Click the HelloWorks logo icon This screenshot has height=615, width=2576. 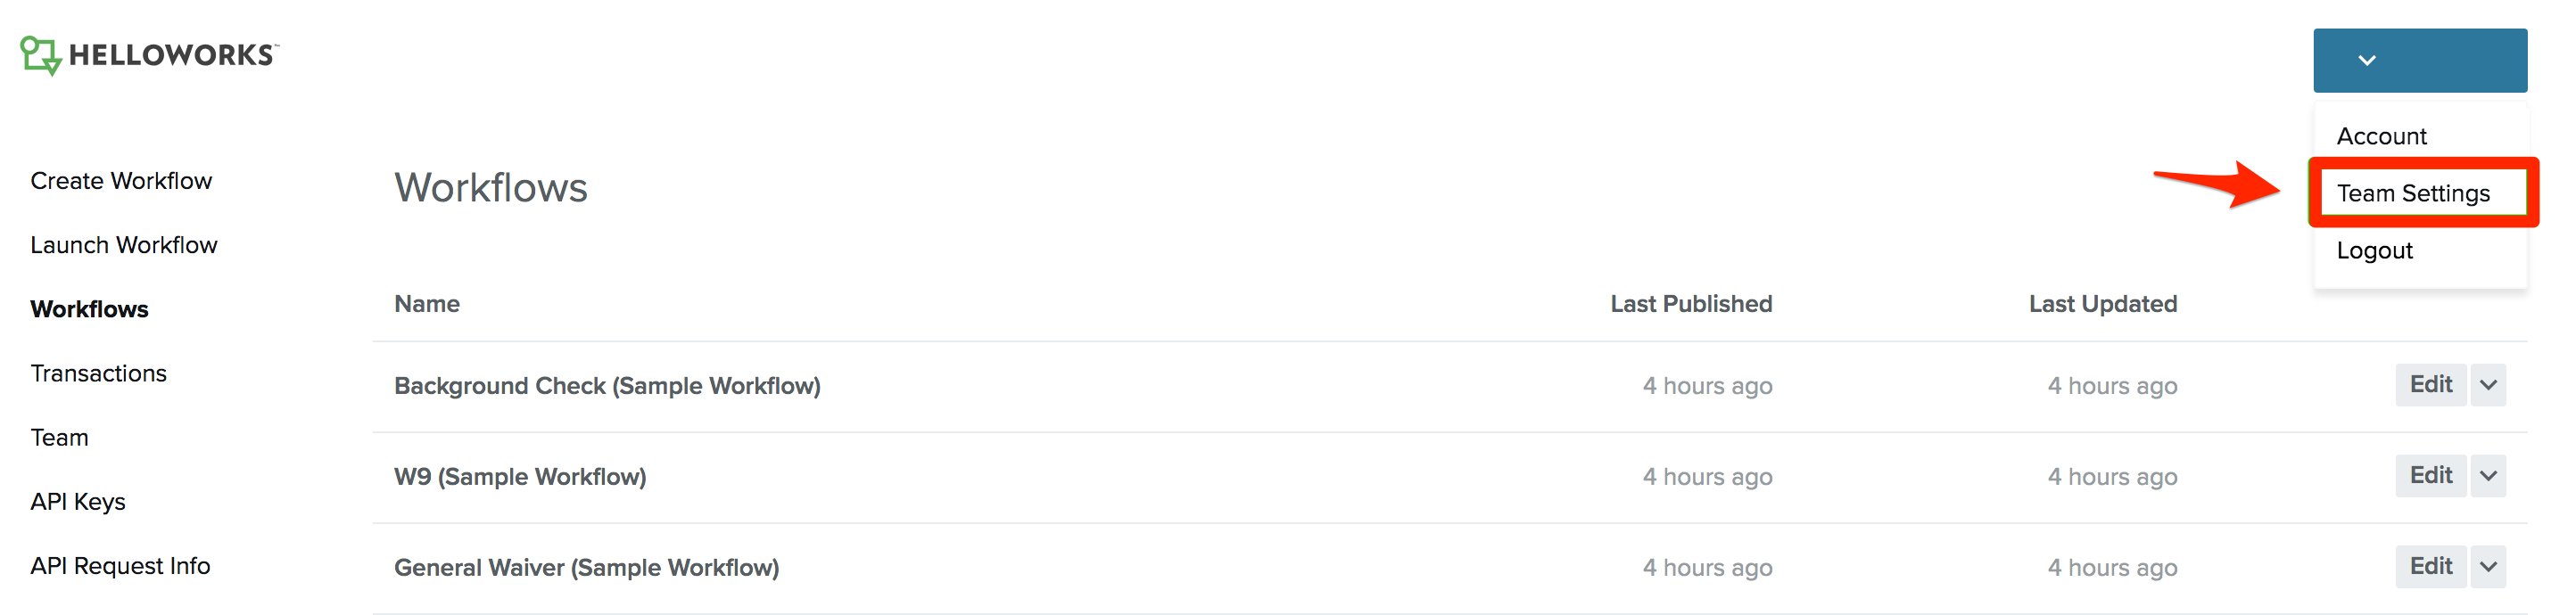pyautogui.click(x=41, y=56)
